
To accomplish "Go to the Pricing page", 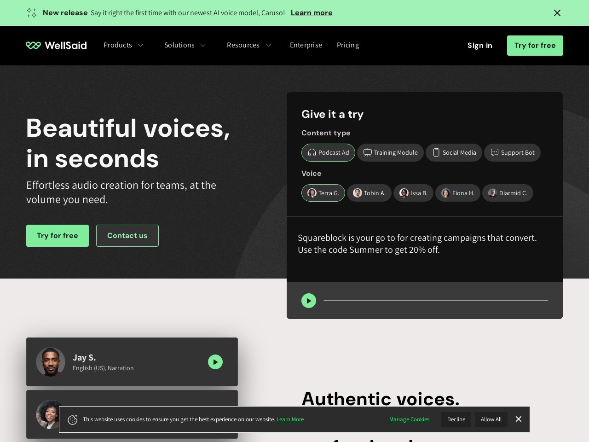I will pos(348,45).
